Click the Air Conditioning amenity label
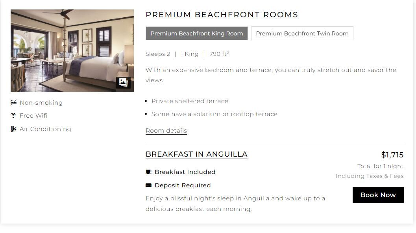The width and height of the screenshot is (416, 233). (45, 129)
